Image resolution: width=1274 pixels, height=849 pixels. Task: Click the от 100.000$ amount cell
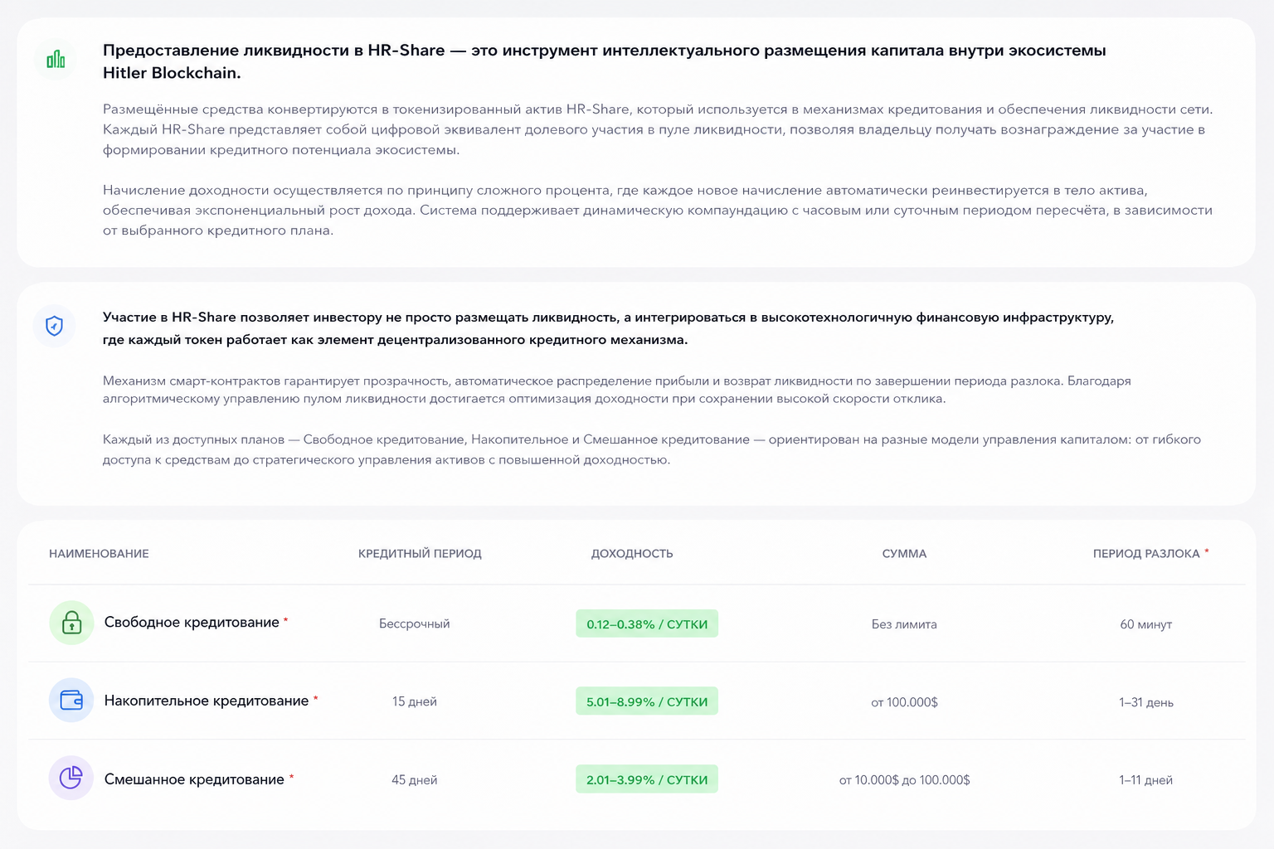coord(904,702)
